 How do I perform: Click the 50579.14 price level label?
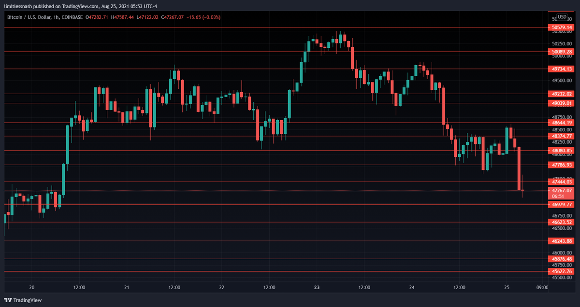point(562,28)
